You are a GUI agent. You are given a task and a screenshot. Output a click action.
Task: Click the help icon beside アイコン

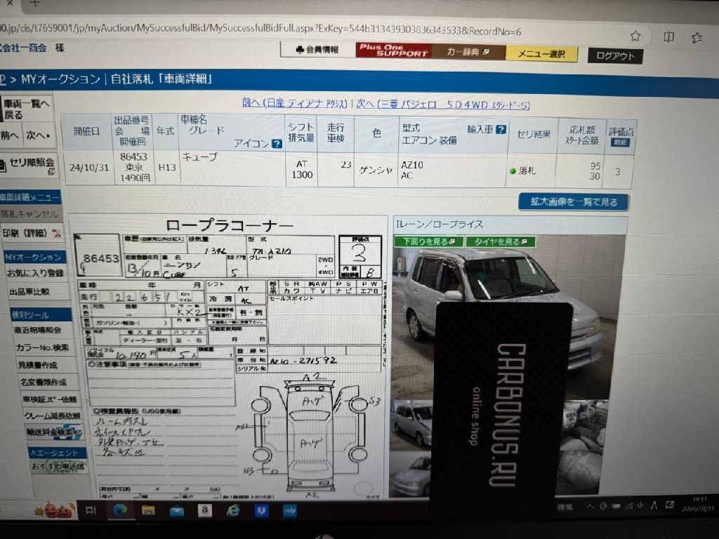pos(277,144)
